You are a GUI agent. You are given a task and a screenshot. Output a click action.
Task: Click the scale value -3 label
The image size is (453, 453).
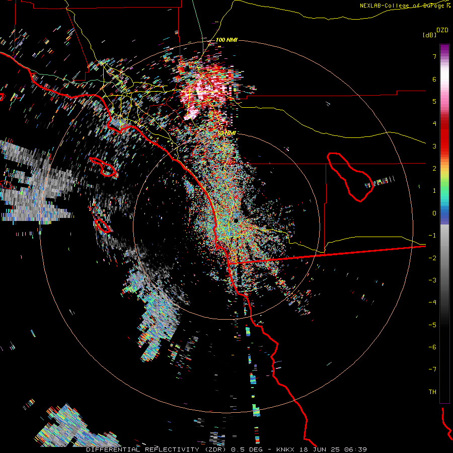[x=432, y=280]
